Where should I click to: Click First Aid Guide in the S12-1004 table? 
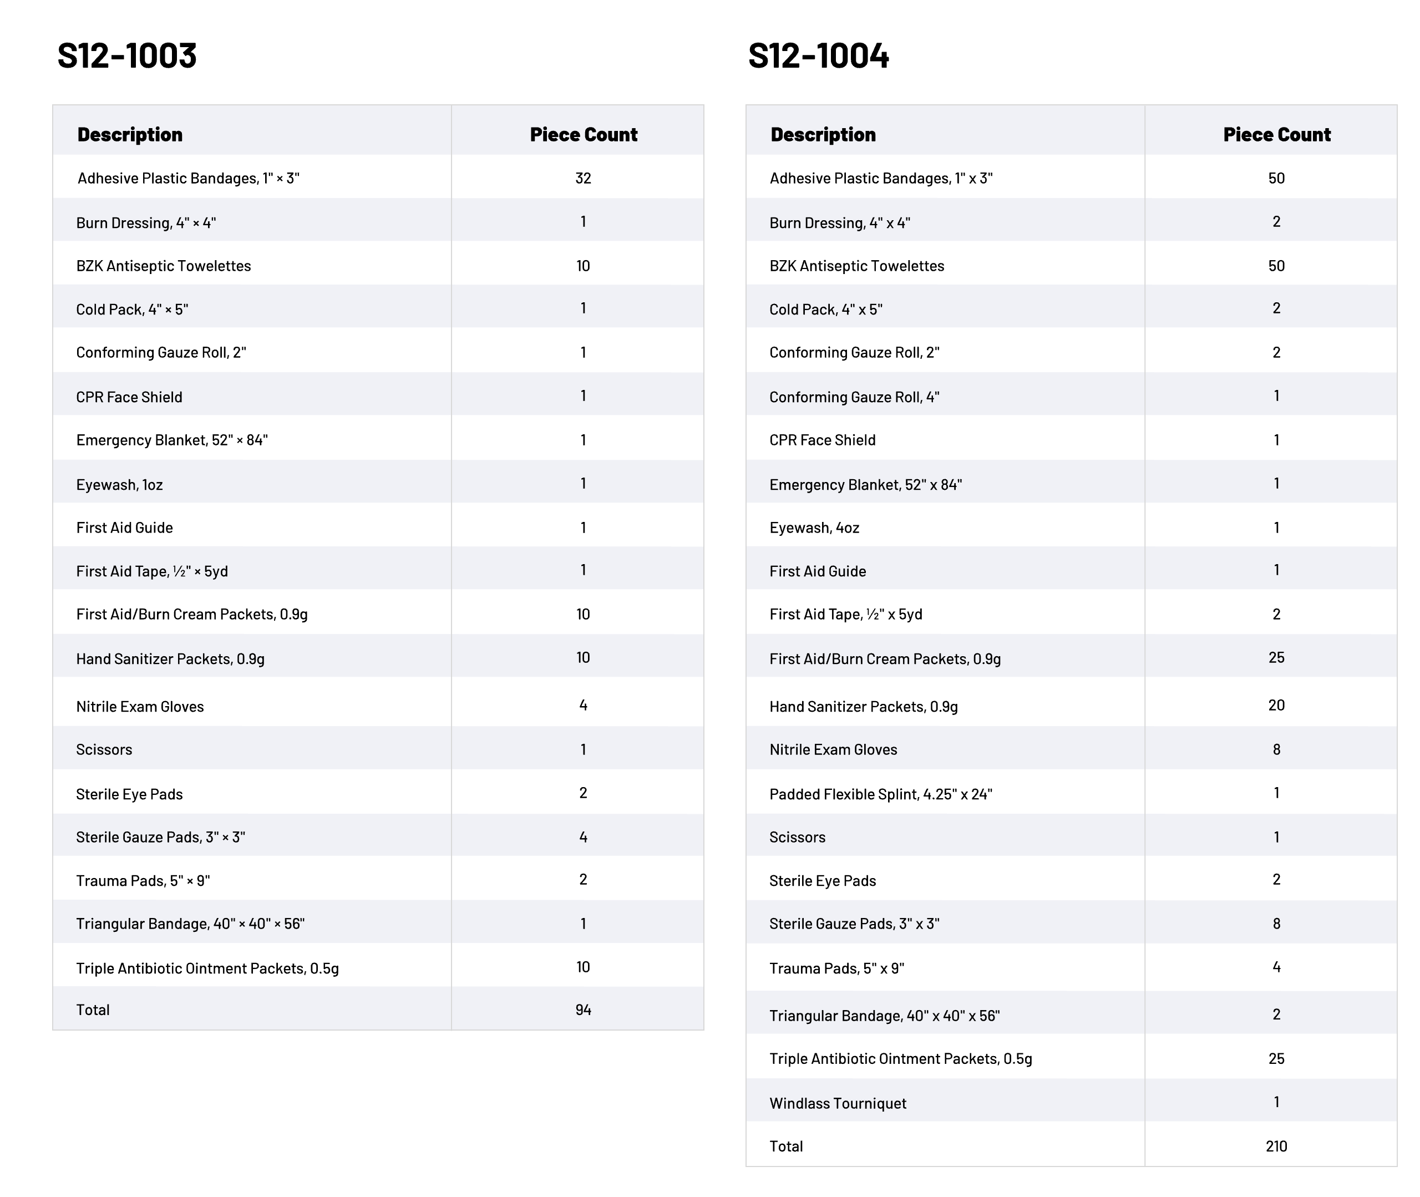818,571
